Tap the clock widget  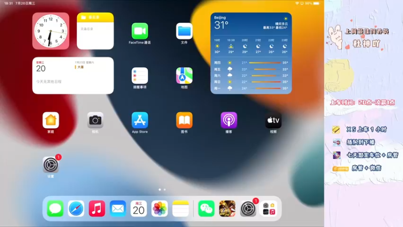point(51,31)
